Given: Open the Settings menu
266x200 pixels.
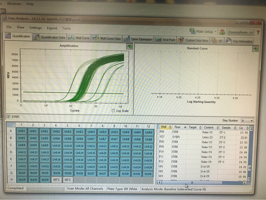Looking at the screenshot, I should coord(35,27).
